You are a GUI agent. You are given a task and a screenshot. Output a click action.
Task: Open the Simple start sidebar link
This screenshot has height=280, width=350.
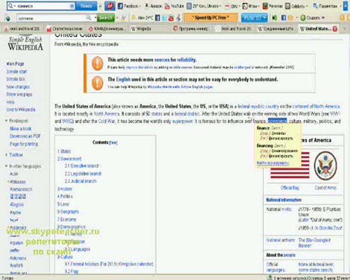pyautogui.click(x=16, y=72)
